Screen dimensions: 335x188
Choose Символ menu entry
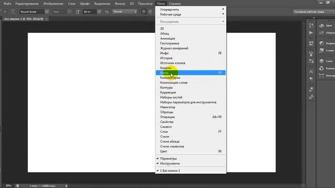(x=191, y=127)
